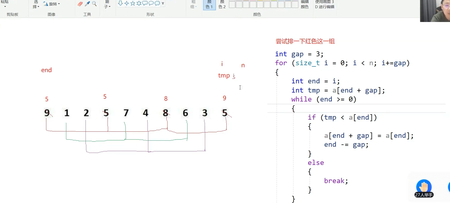The image size is (450, 203).
Task: Click the for loop line 'for (size_t i = 0...'
Action: coord(342,63)
